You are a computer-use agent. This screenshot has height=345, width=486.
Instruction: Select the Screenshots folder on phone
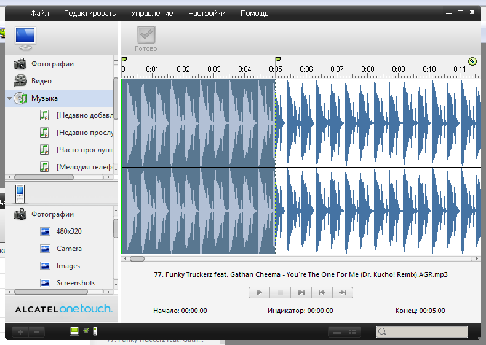click(x=76, y=283)
